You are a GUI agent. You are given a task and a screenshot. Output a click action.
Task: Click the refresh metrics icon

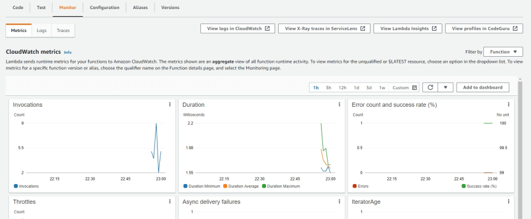[x=430, y=87]
